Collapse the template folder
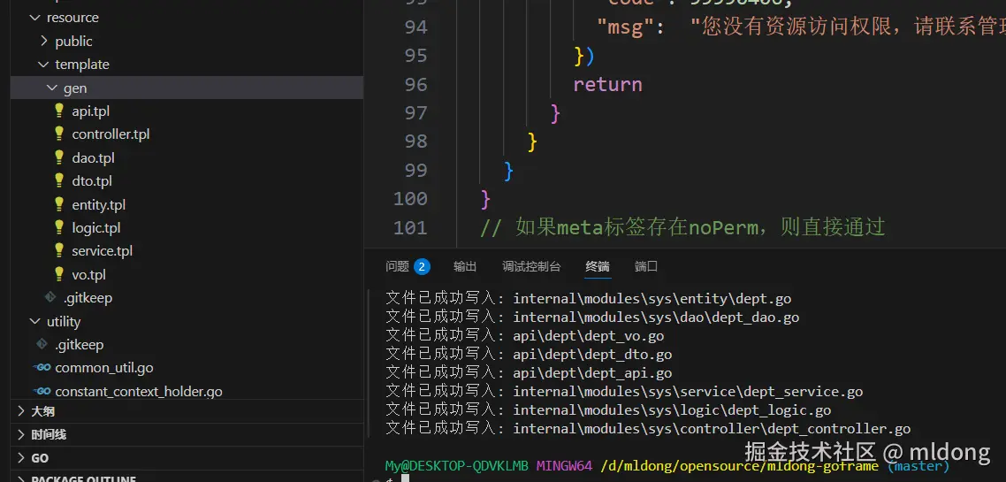The height and width of the screenshot is (482, 1006). [43, 65]
